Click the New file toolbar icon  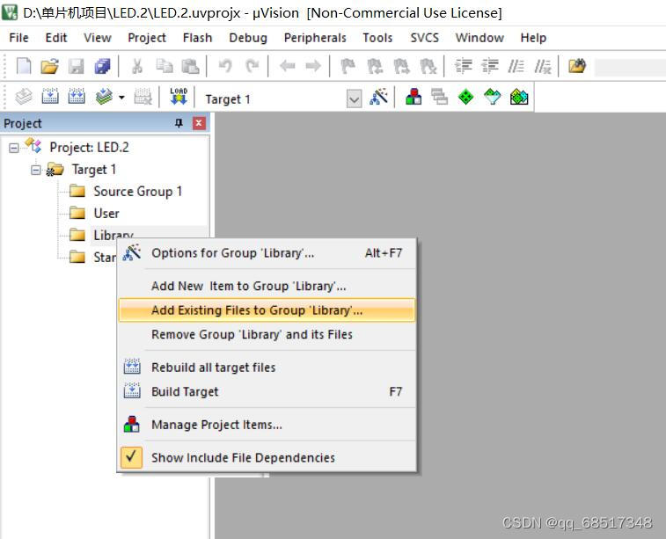pos(24,66)
